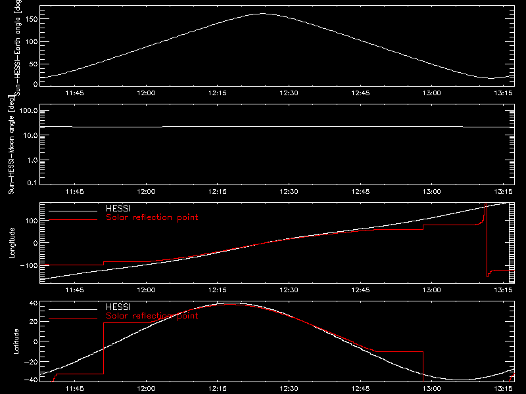Choose the 13:00 time label under Longitude plot

pyautogui.click(x=432, y=290)
